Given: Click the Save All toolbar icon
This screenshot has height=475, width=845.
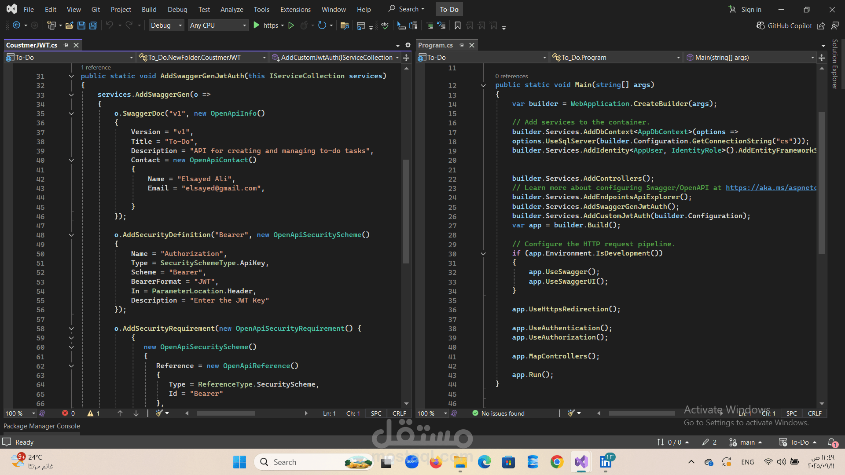Looking at the screenshot, I should click(93, 26).
